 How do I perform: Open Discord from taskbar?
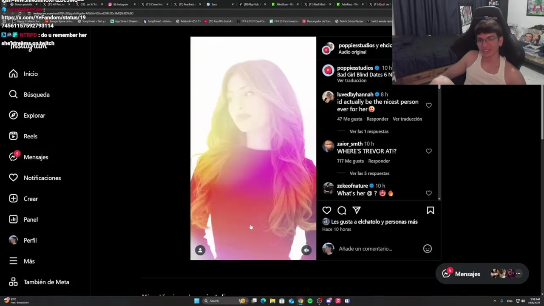[329, 301]
